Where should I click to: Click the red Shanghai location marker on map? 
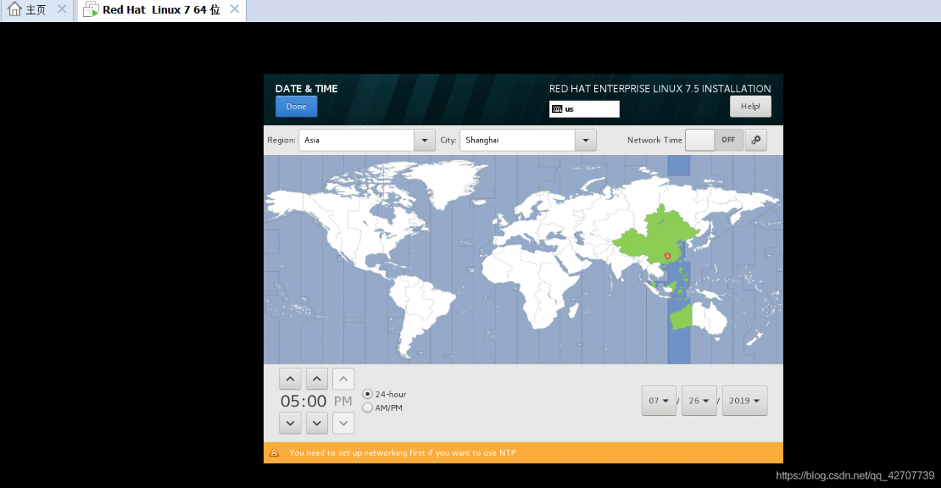click(x=668, y=256)
